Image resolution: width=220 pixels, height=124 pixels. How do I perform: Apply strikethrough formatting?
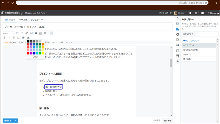(13, 38)
